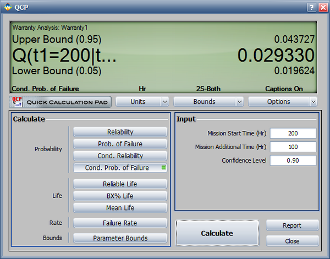Viewport: 330px width, 259px height.
Task: Select the Reliability calculation
Action: coord(120,132)
